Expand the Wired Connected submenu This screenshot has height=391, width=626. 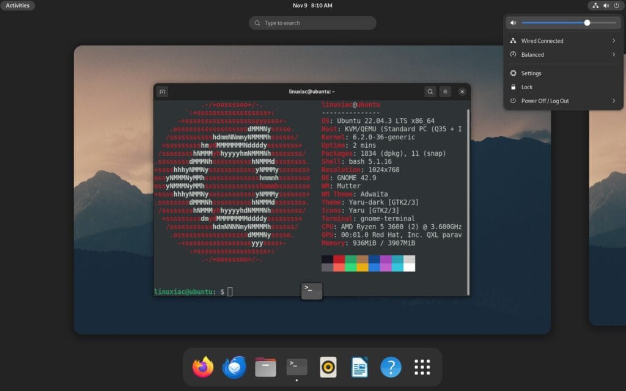[615, 40]
